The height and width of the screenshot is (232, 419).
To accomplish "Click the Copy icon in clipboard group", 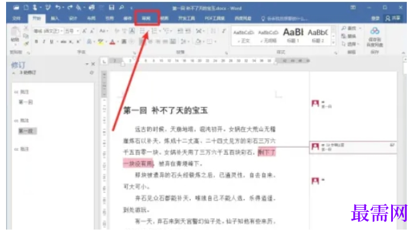I will click(x=26, y=36).
